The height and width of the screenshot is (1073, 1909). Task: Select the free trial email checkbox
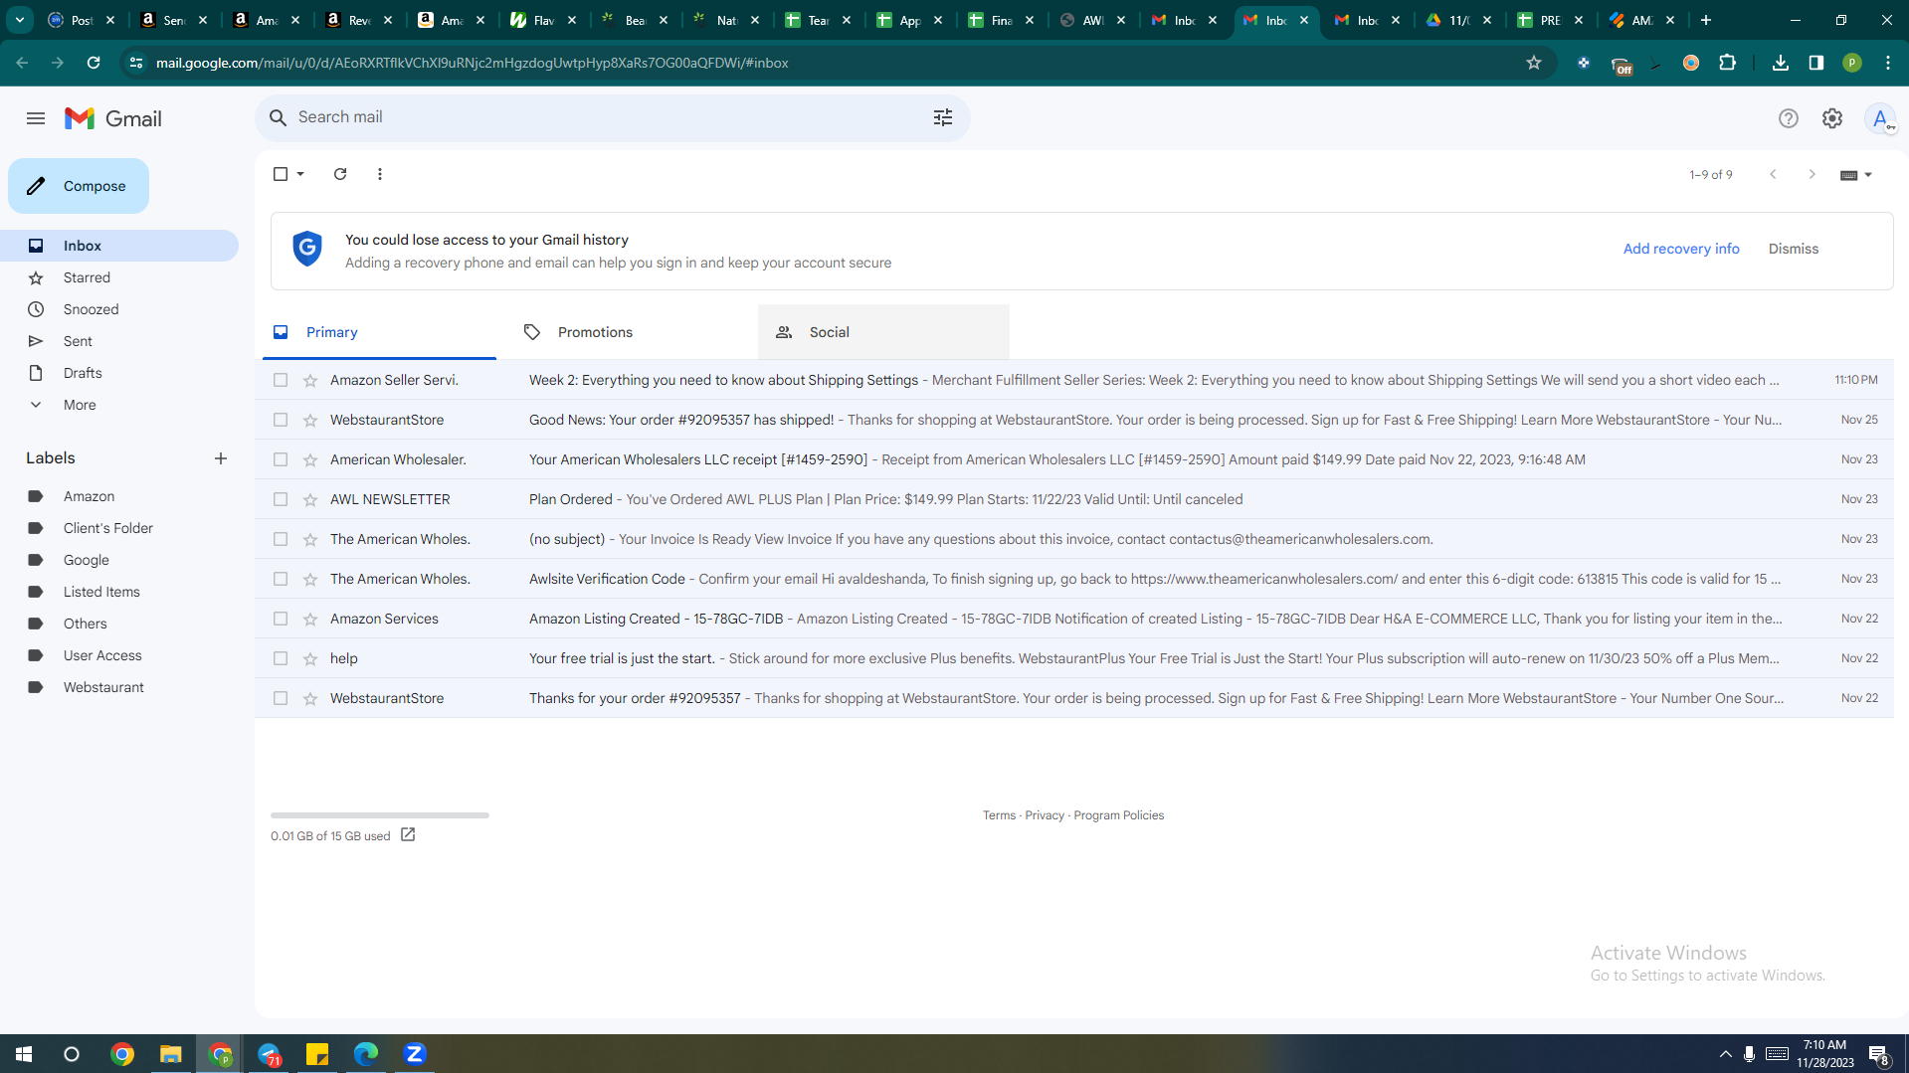pyautogui.click(x=281, y=658)
